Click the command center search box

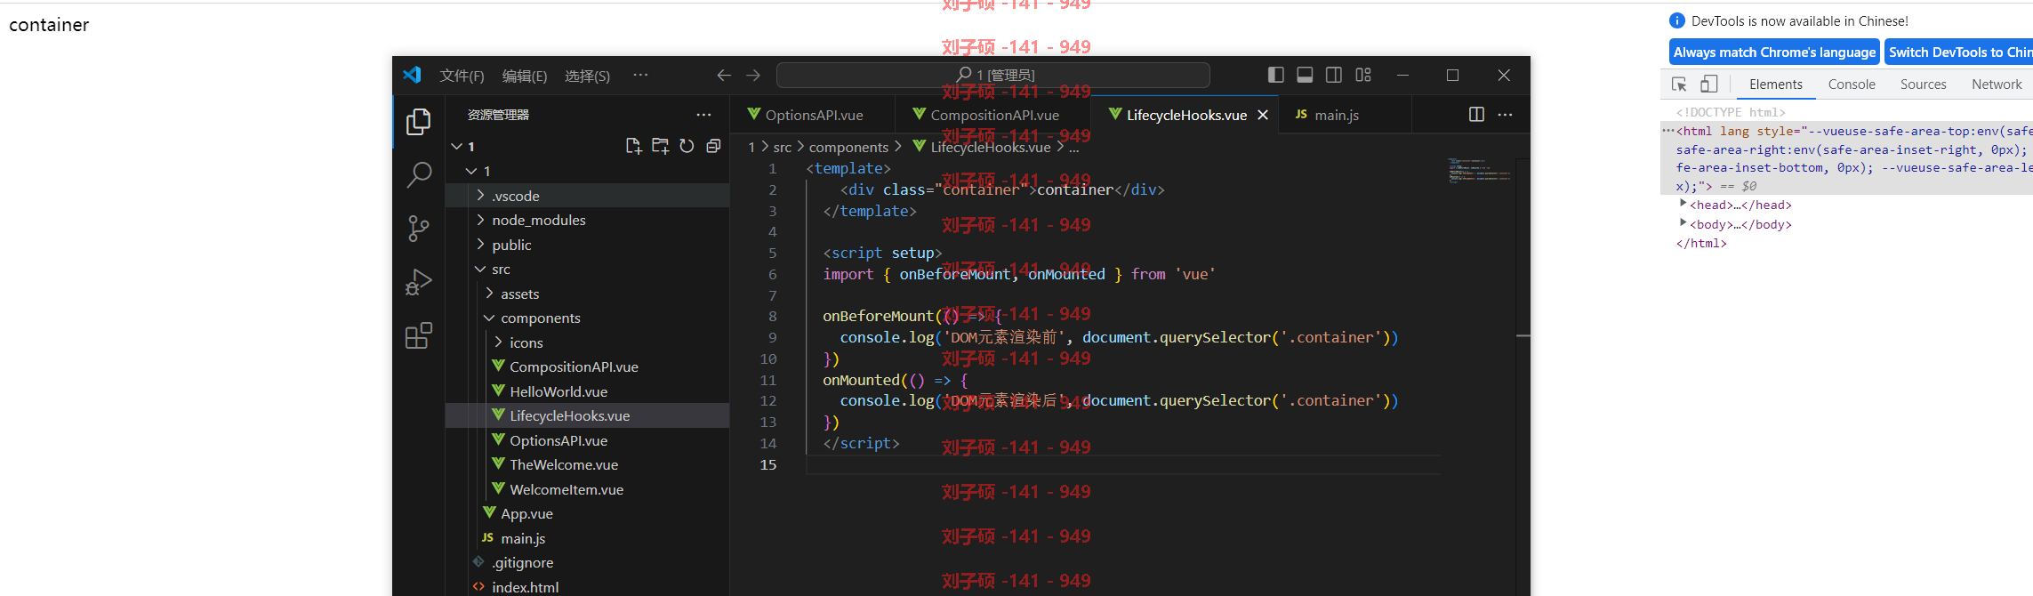(992, 76)
